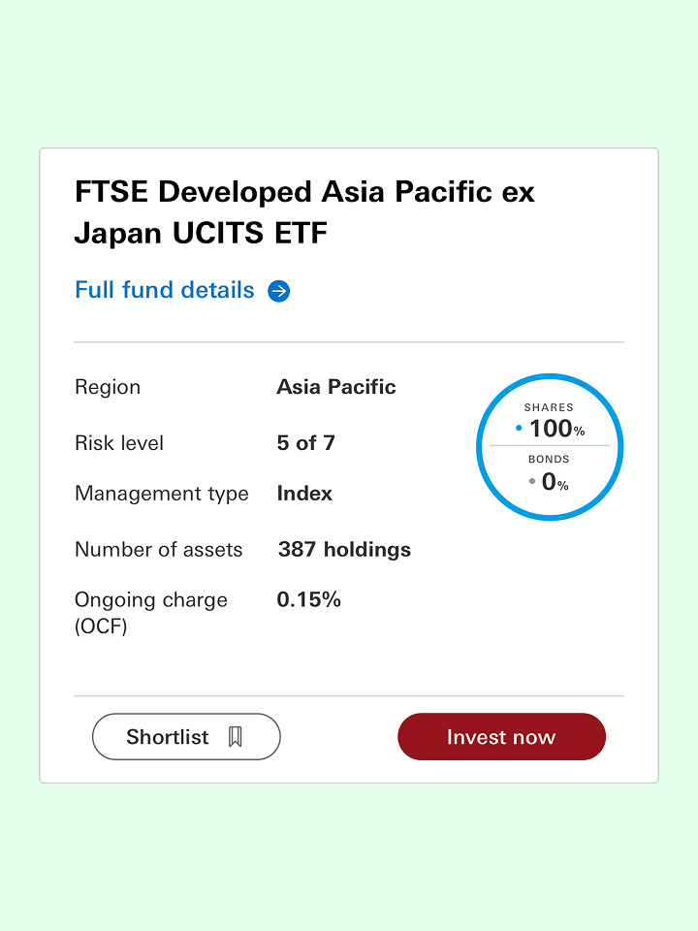698x931 pixels.
Task: Select the 100% shares figure
Action: (556, 429)
